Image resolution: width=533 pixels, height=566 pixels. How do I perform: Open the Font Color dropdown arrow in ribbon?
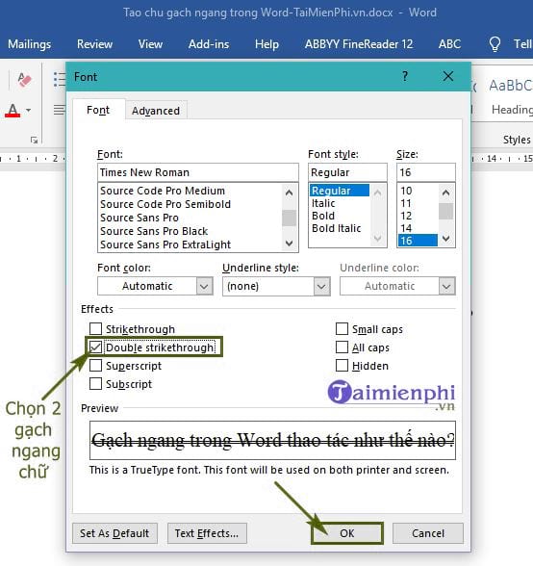tap(29, 110)
